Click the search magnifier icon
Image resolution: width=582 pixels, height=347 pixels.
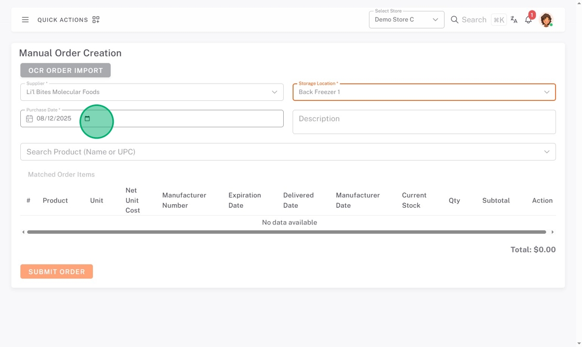[455, 20]
